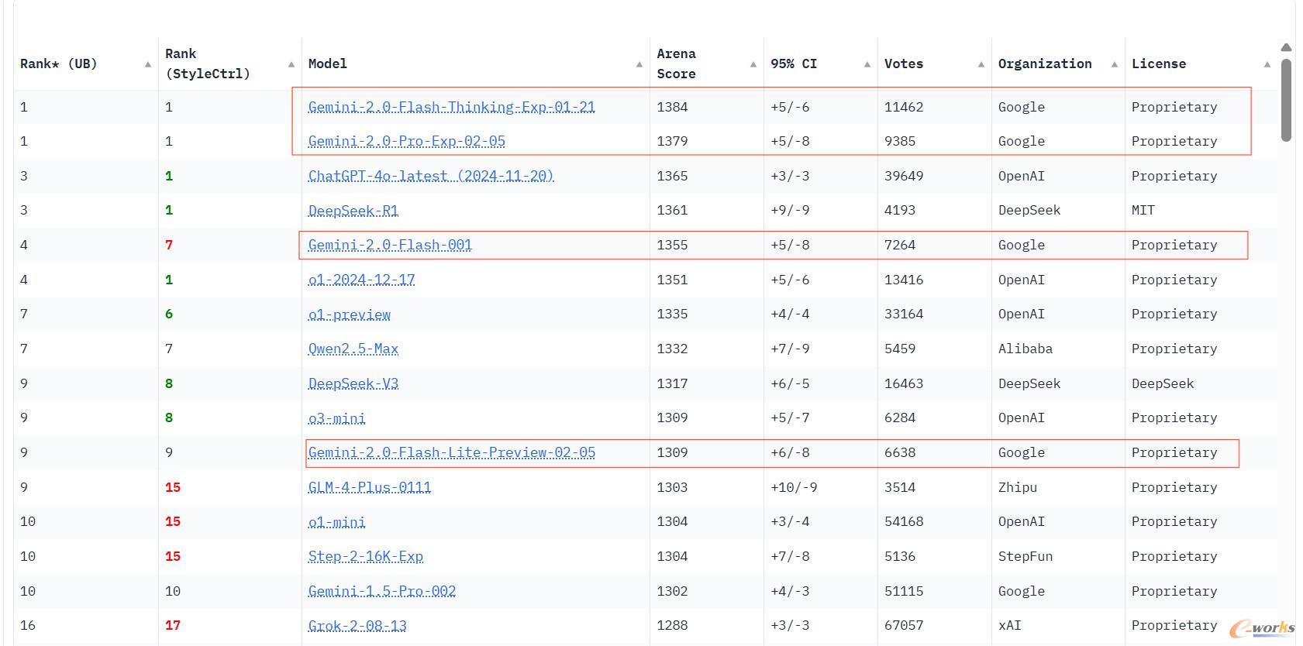This screenshot has height=646, width=1303.
Task: Select votes value 39649
Action: (x=903, y=176)
